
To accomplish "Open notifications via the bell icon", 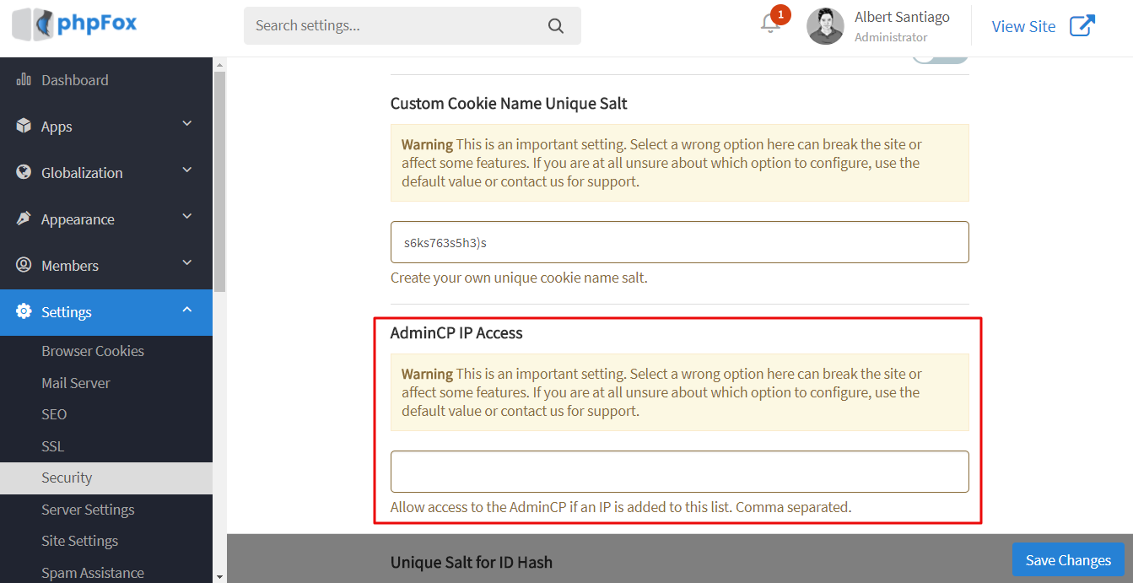I will point(769,26).
